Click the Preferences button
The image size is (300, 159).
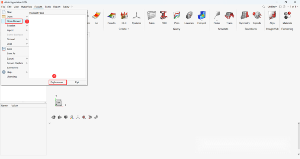[x=57, y=82]
